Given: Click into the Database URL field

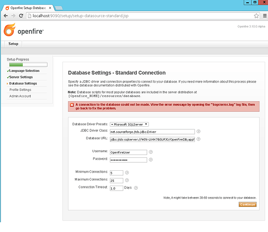Looking at the screenshot, I should [x=152, y=140].
